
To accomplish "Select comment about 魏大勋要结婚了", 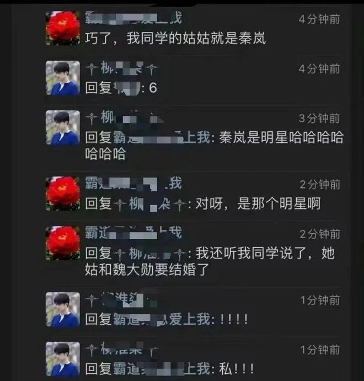I will 210,261.
